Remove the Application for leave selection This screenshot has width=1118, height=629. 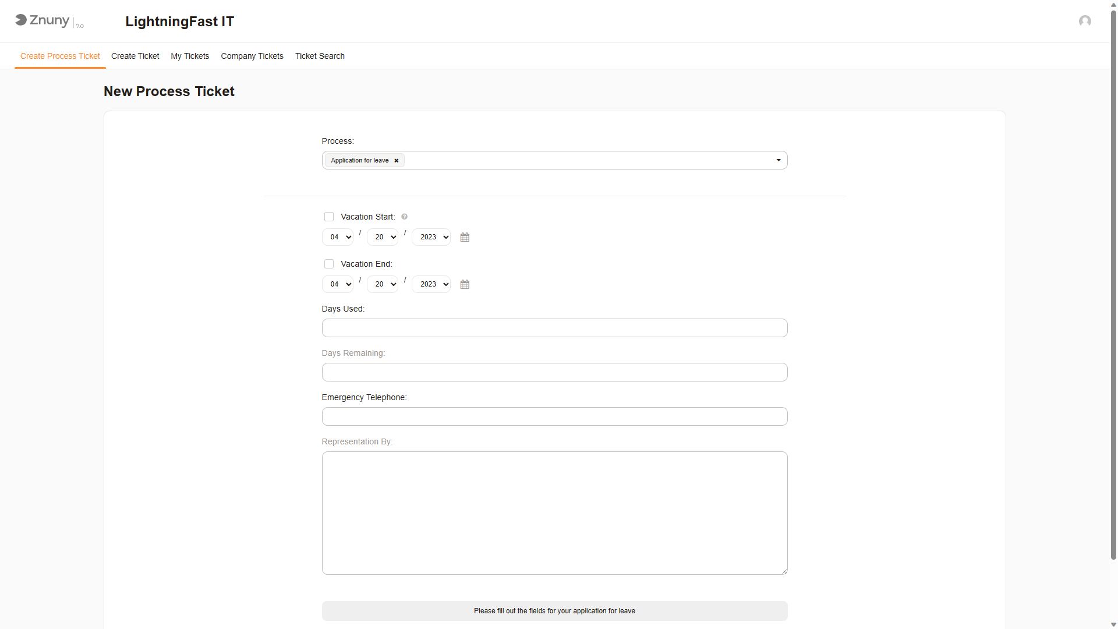pyautogui.click(x=397, y=161)
